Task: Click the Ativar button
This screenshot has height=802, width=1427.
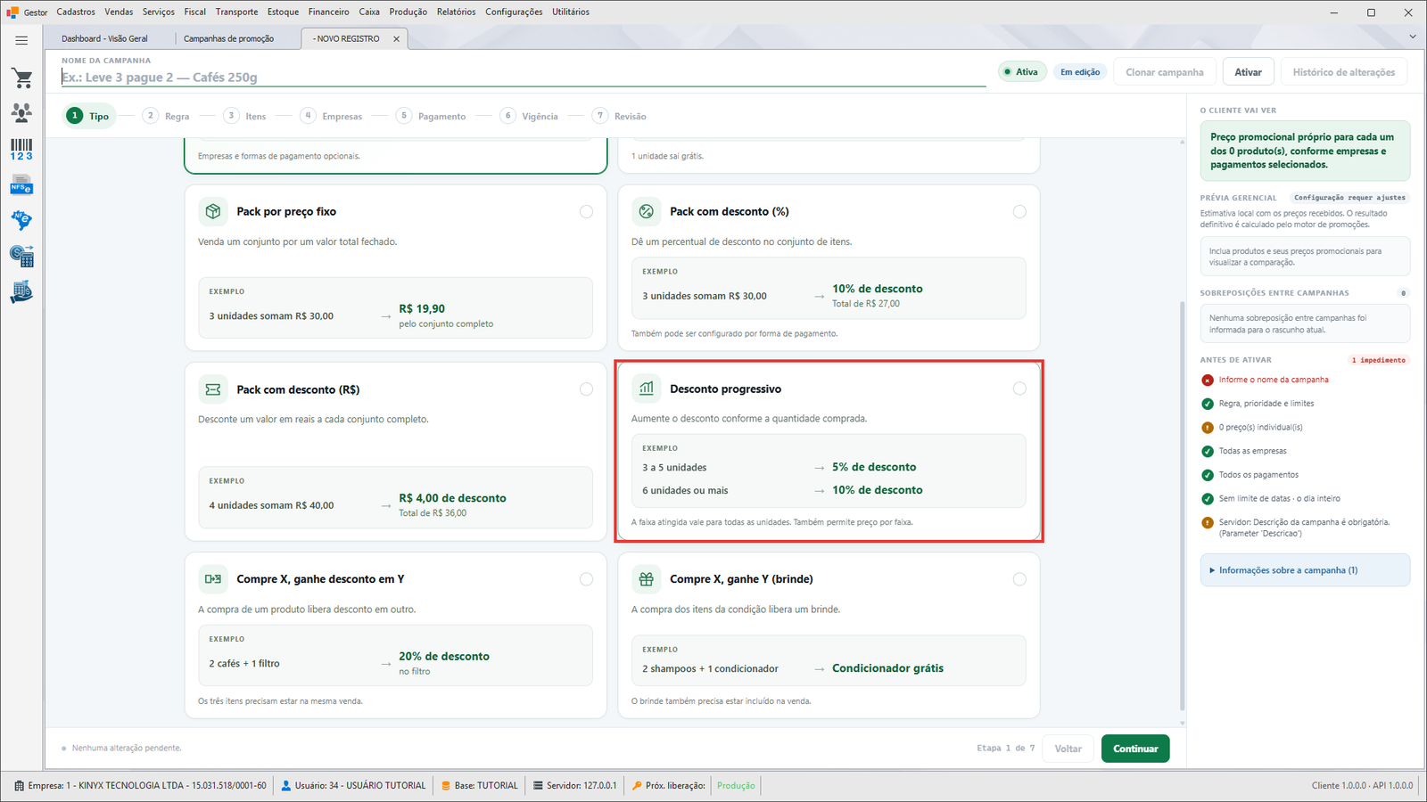Action: [x=1248, y=72]
